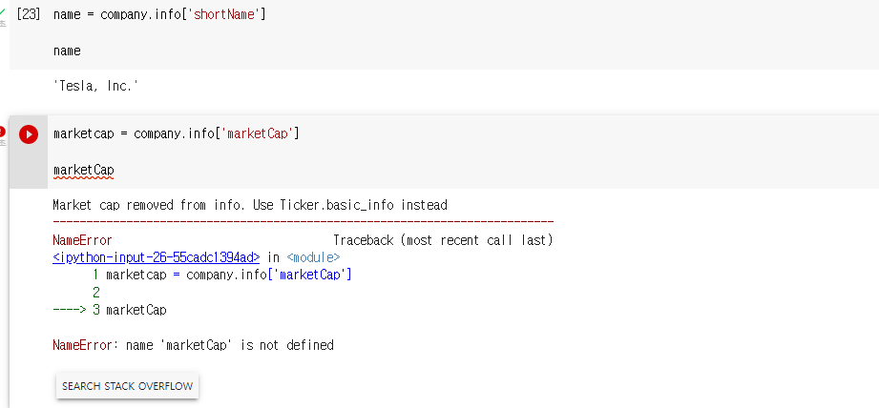
Task: Select the 'Tesla, Inc.' output text
Action: click(x=95, y=86)
